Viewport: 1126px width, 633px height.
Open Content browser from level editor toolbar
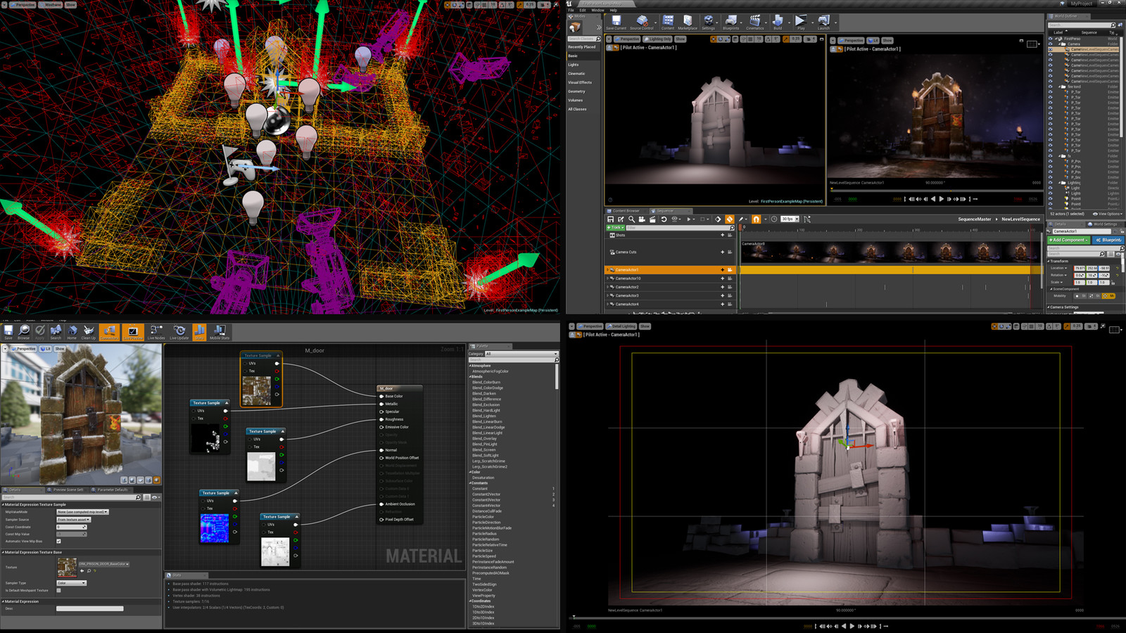pyautogui.click(x=668, y=23)
